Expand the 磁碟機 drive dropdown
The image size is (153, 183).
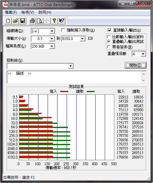click(52, 31)
